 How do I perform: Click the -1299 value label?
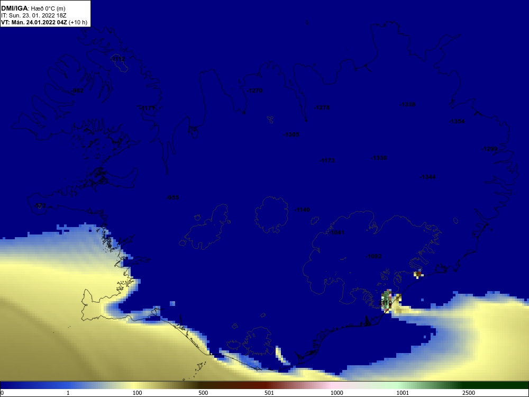[x=489, y=149]
